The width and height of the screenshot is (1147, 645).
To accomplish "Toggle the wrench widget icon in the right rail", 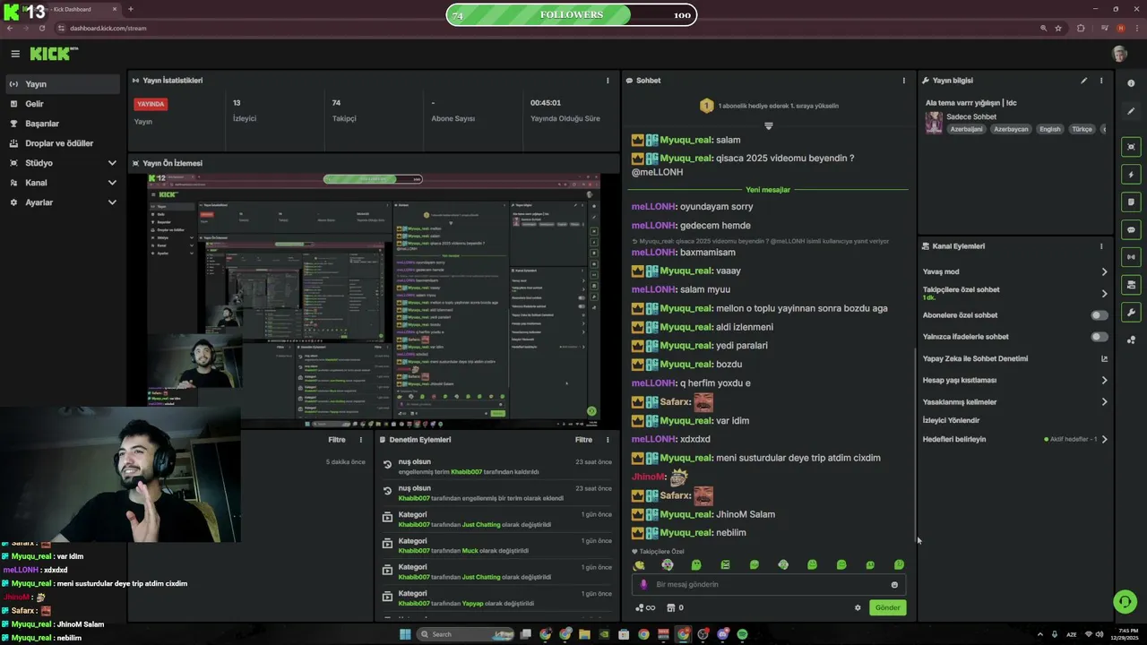I will point(1131,313).
